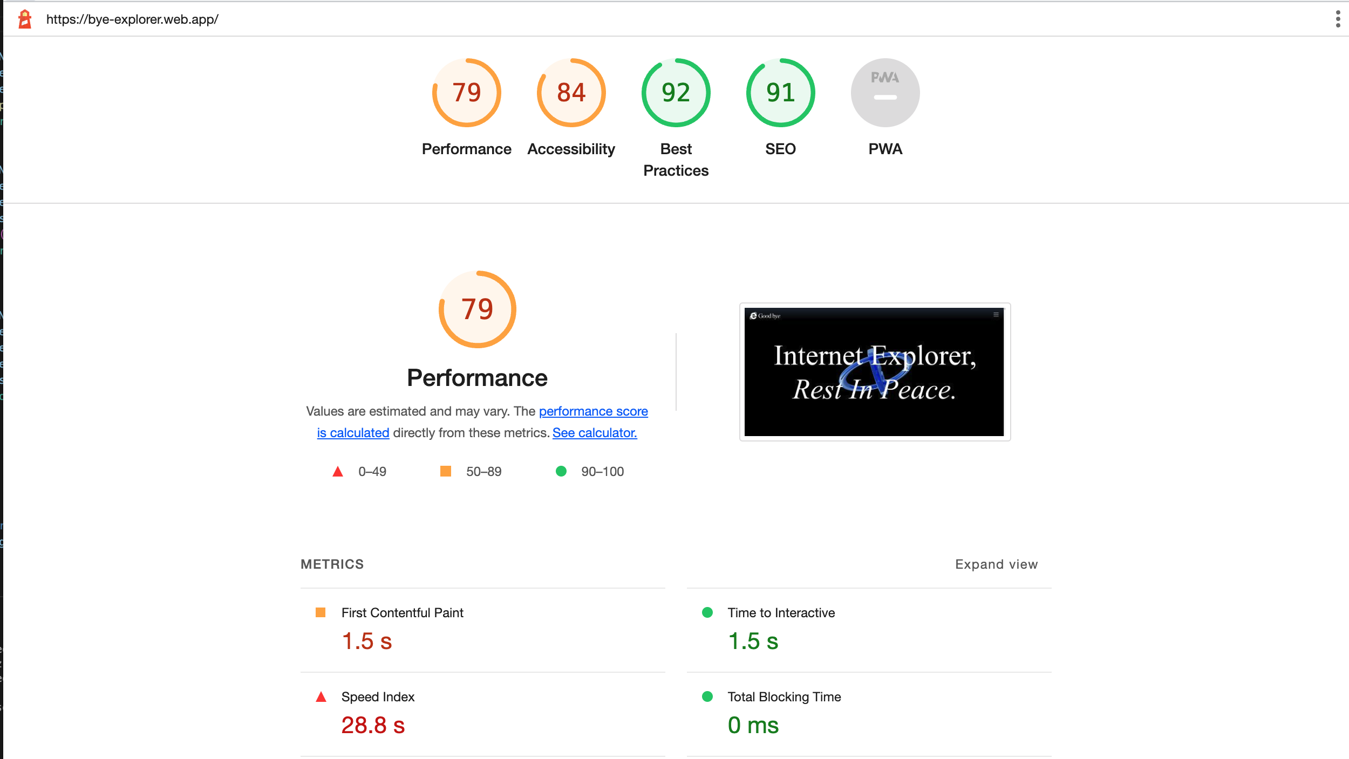Click the large 79 Performance gauge
1349x759 pixels.
pyautogui.click(x=477, y=308)
